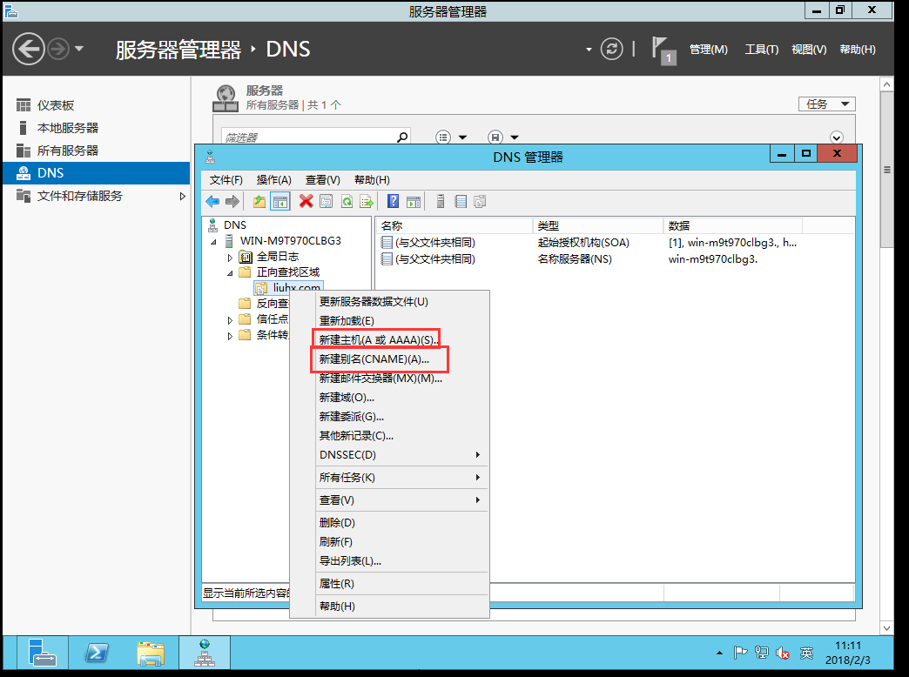
Task: Expand the 文件和存储服务 sidebar arrow
Action: [182, 197]
